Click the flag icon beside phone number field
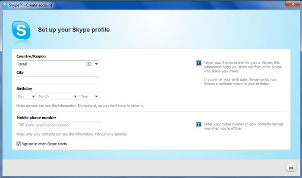302x178 pixels. [22, 125]
